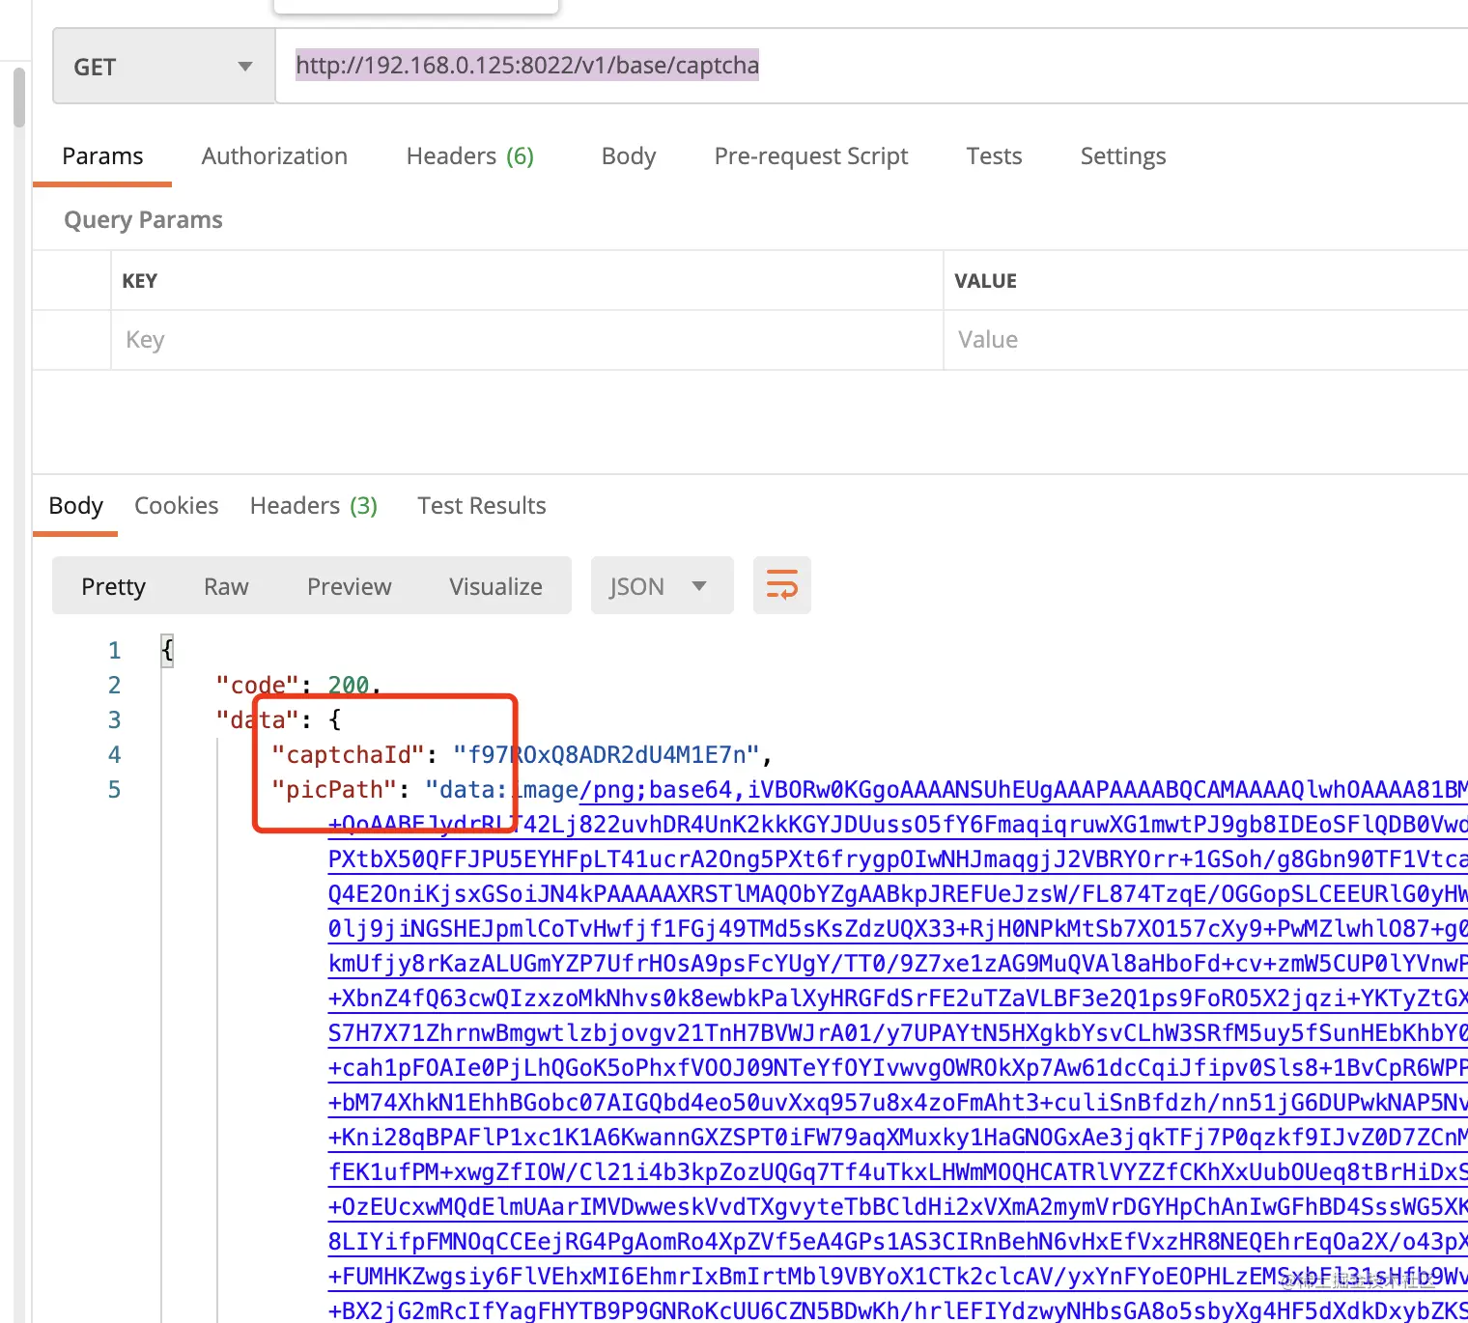
Task: Toggle the word wrap icon
Action: tap(781, 585)
